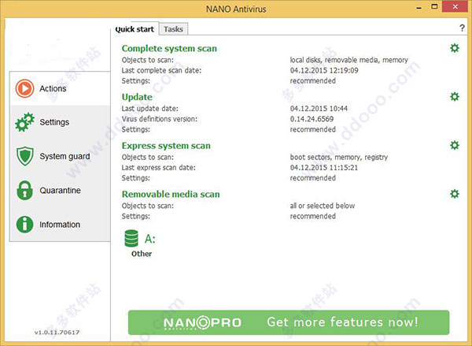
Task: Open Removable media scan settings gear
Action: [x=455, y=194]
